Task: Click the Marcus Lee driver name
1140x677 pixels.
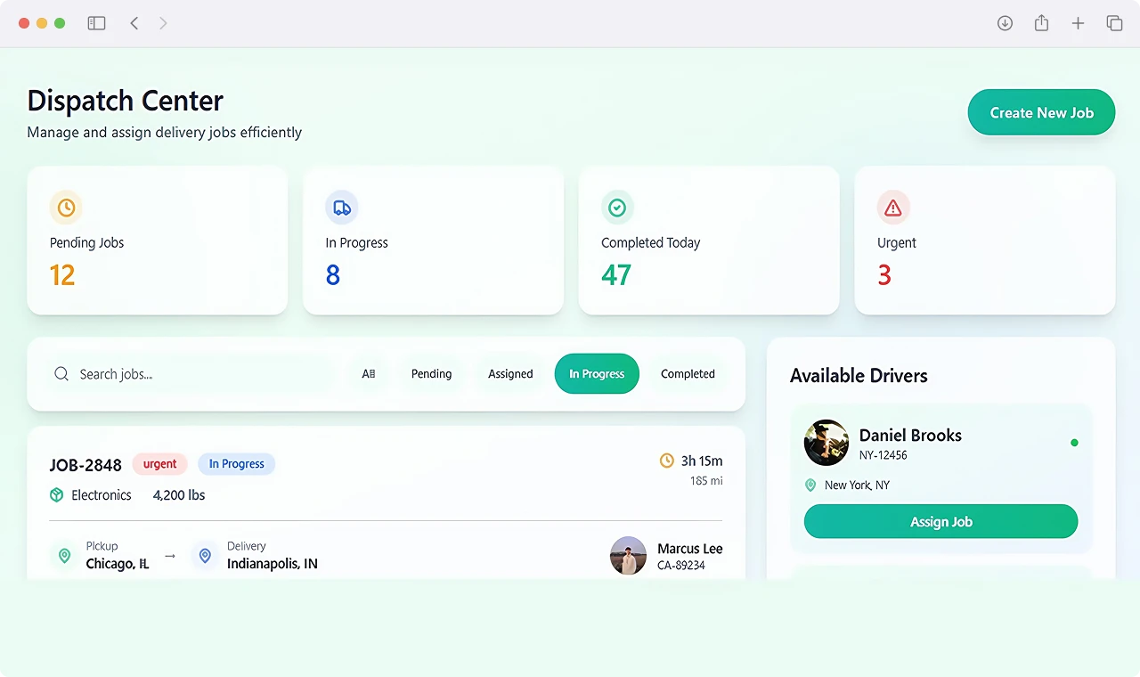Action: coord(690,549)
